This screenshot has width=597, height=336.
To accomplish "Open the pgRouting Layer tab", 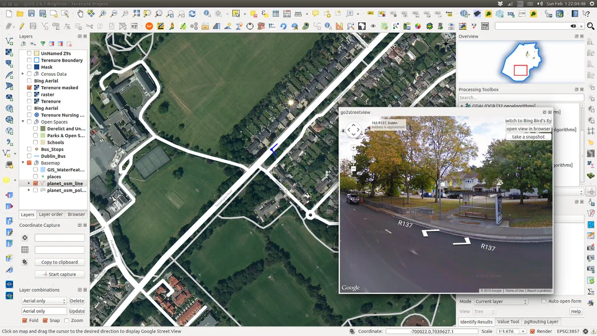I will point(542,321).
